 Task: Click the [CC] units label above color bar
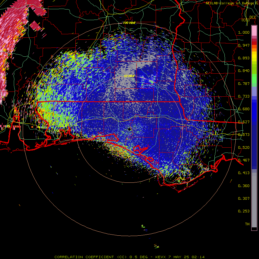(x=245, y=20)
